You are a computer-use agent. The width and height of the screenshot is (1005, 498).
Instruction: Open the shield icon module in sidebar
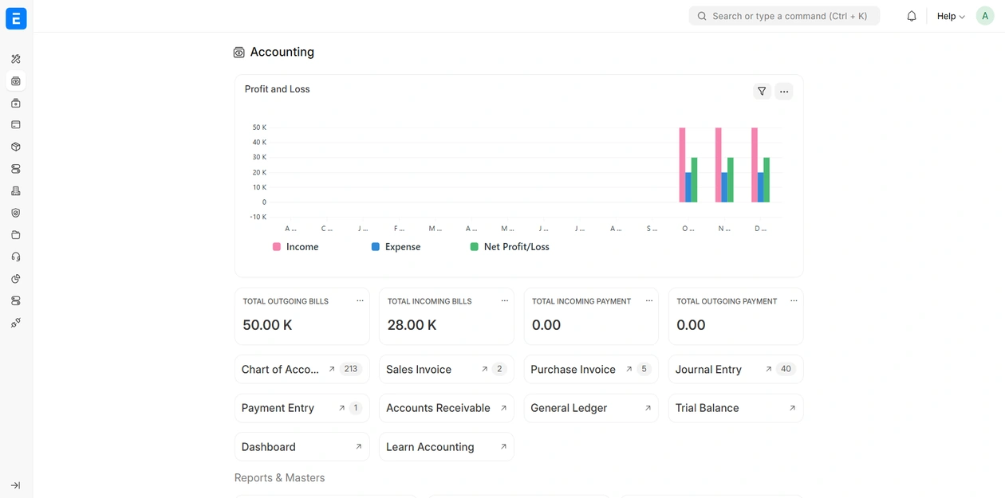coord(16,213)
